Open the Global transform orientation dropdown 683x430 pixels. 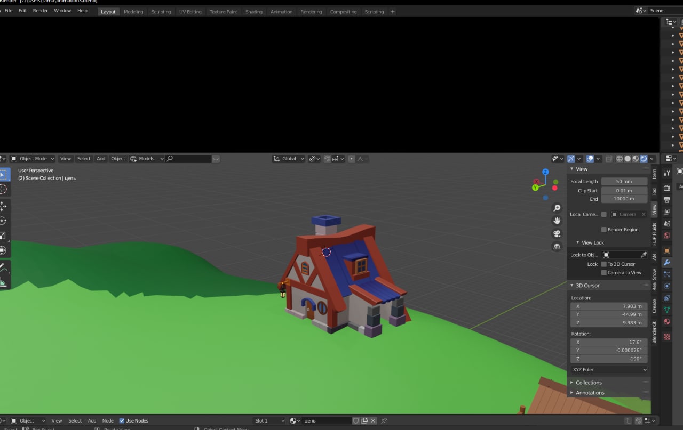coord(289,159)
